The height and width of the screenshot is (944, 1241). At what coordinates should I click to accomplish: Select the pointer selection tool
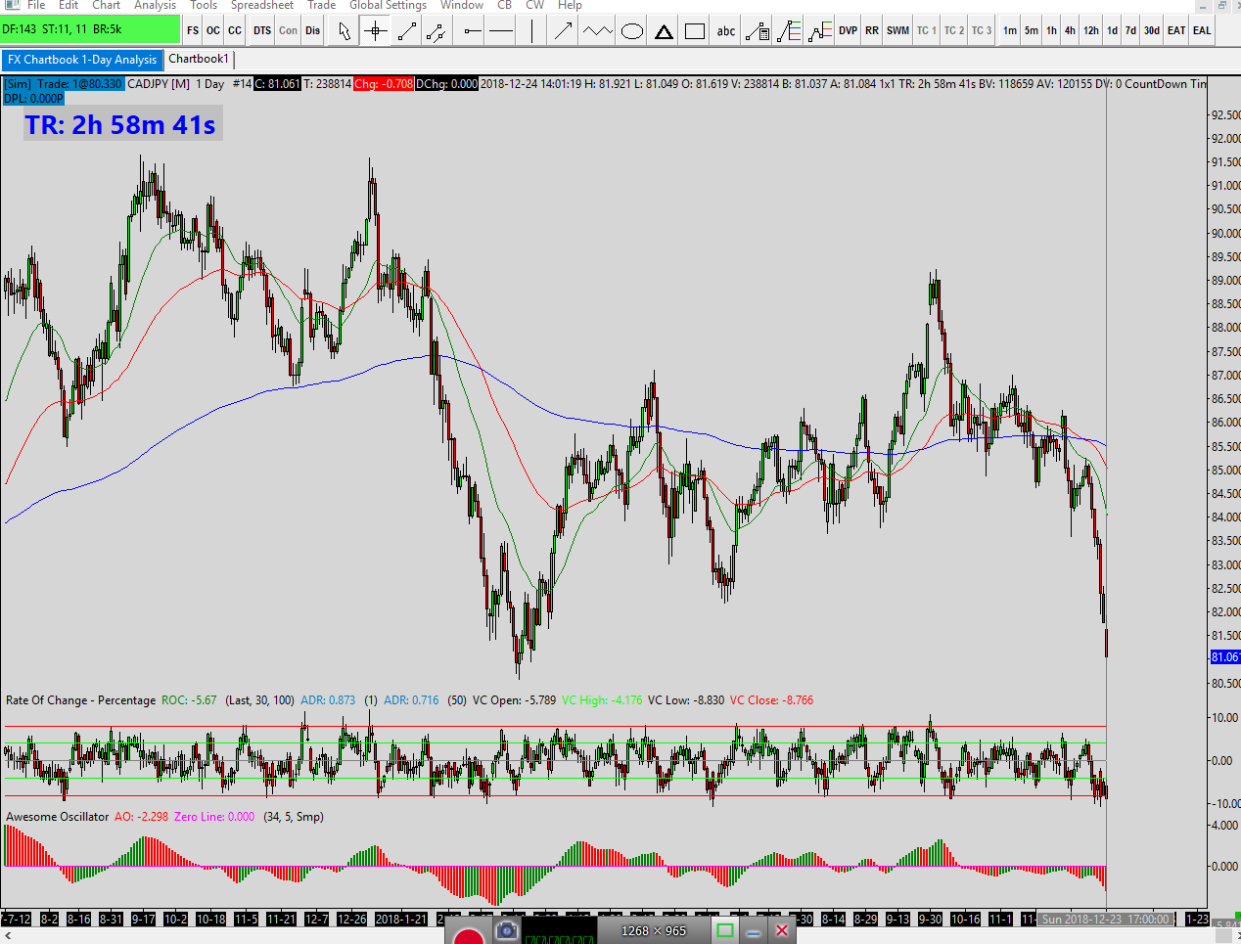pos(345,31)
